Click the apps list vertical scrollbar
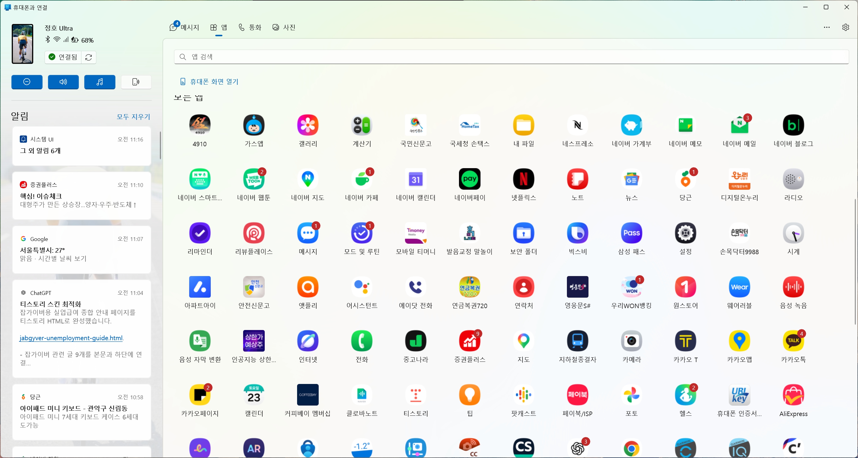This screenshot has height=458, width=858. point(855,261)
